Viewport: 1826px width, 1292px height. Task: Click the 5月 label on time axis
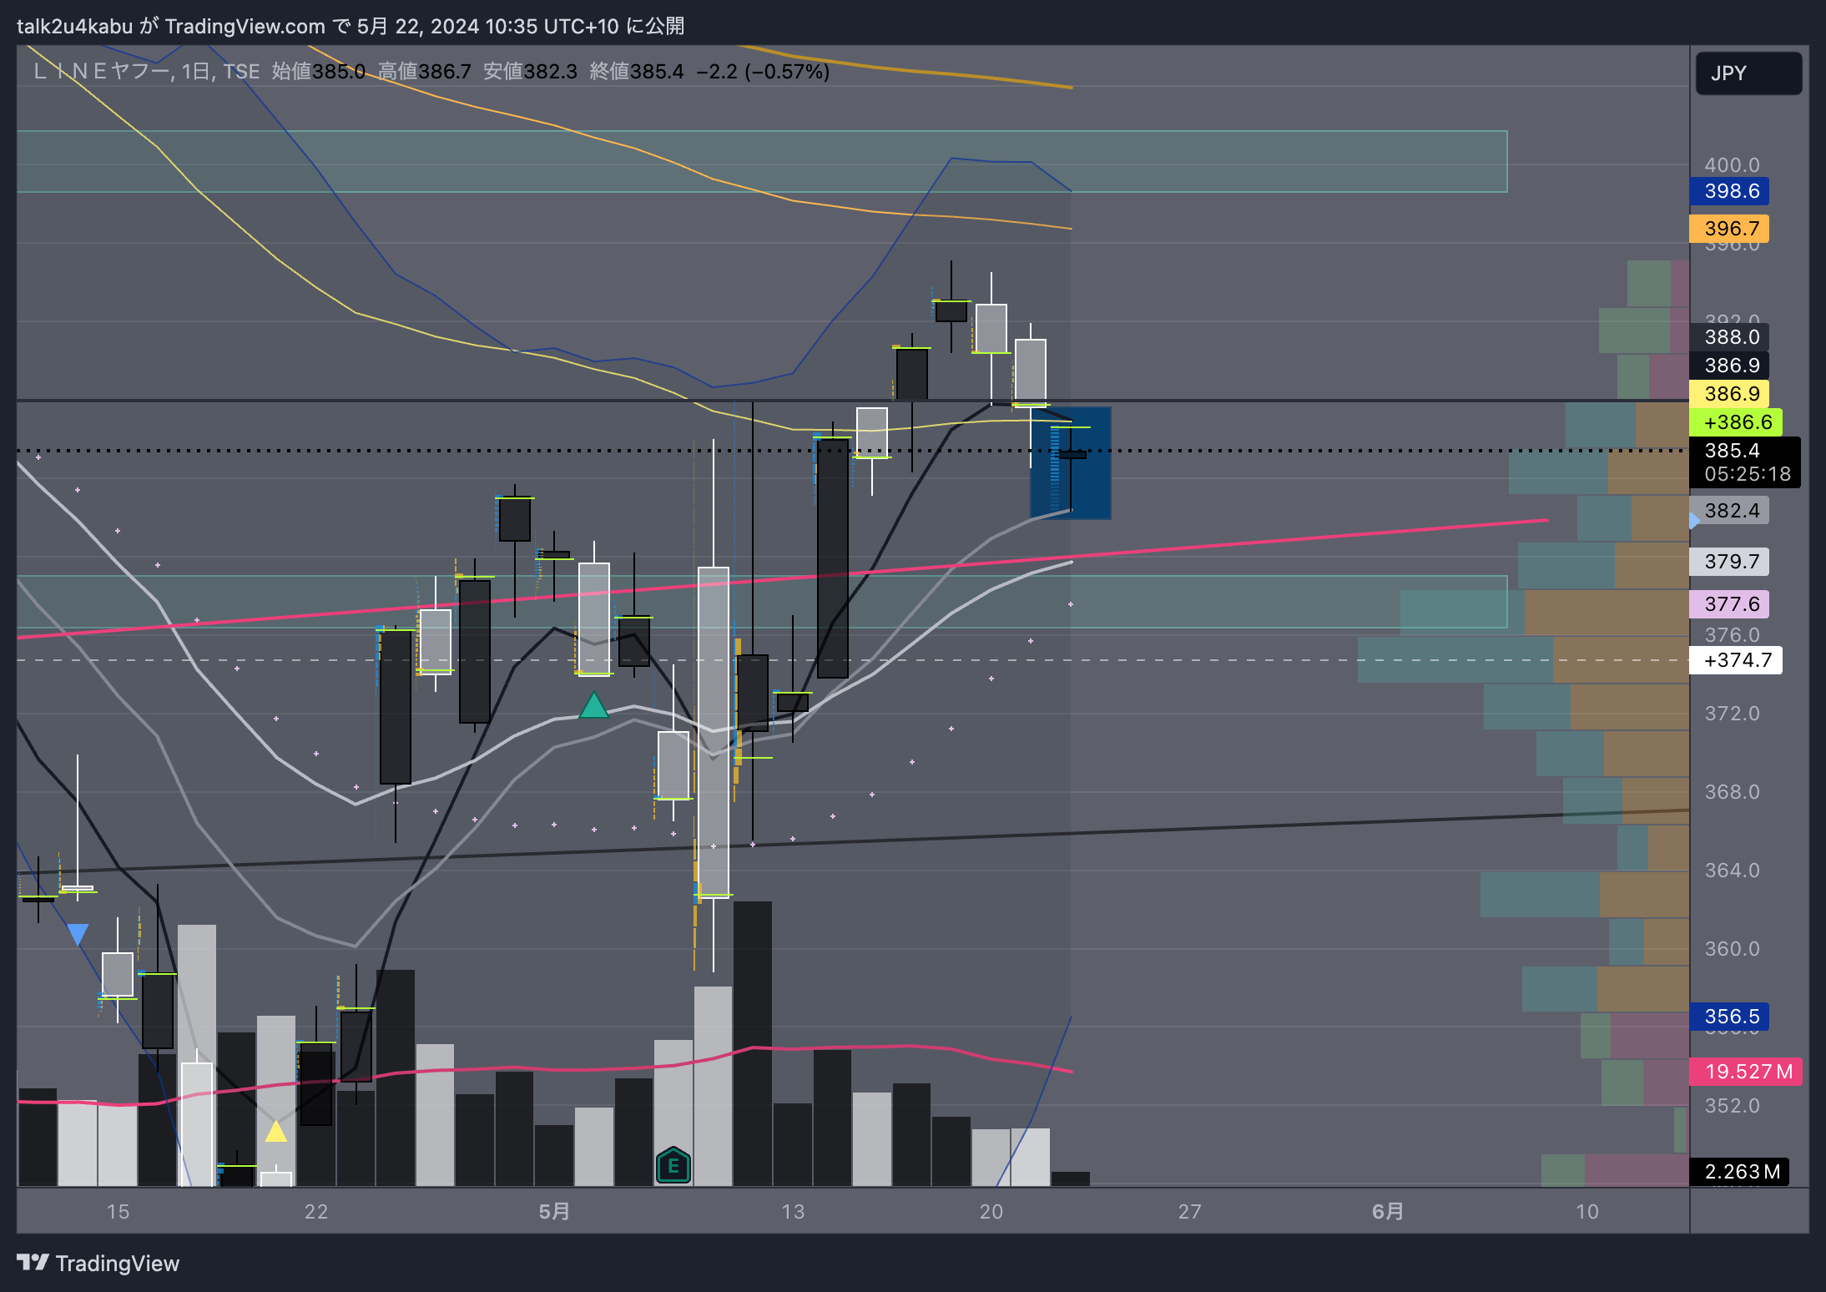554,1211
